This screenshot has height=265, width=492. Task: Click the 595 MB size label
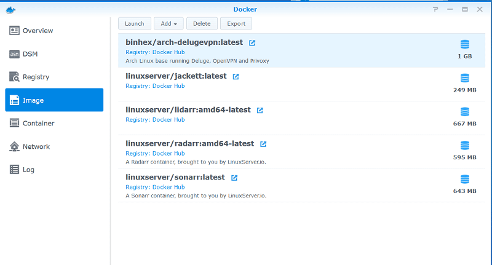(465, 157)
